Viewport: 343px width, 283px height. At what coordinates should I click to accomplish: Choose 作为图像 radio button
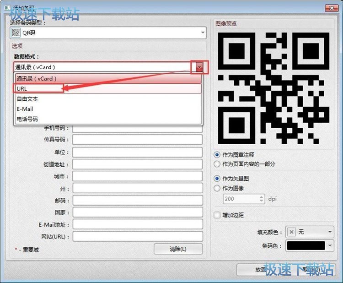(x=217, y=188)
